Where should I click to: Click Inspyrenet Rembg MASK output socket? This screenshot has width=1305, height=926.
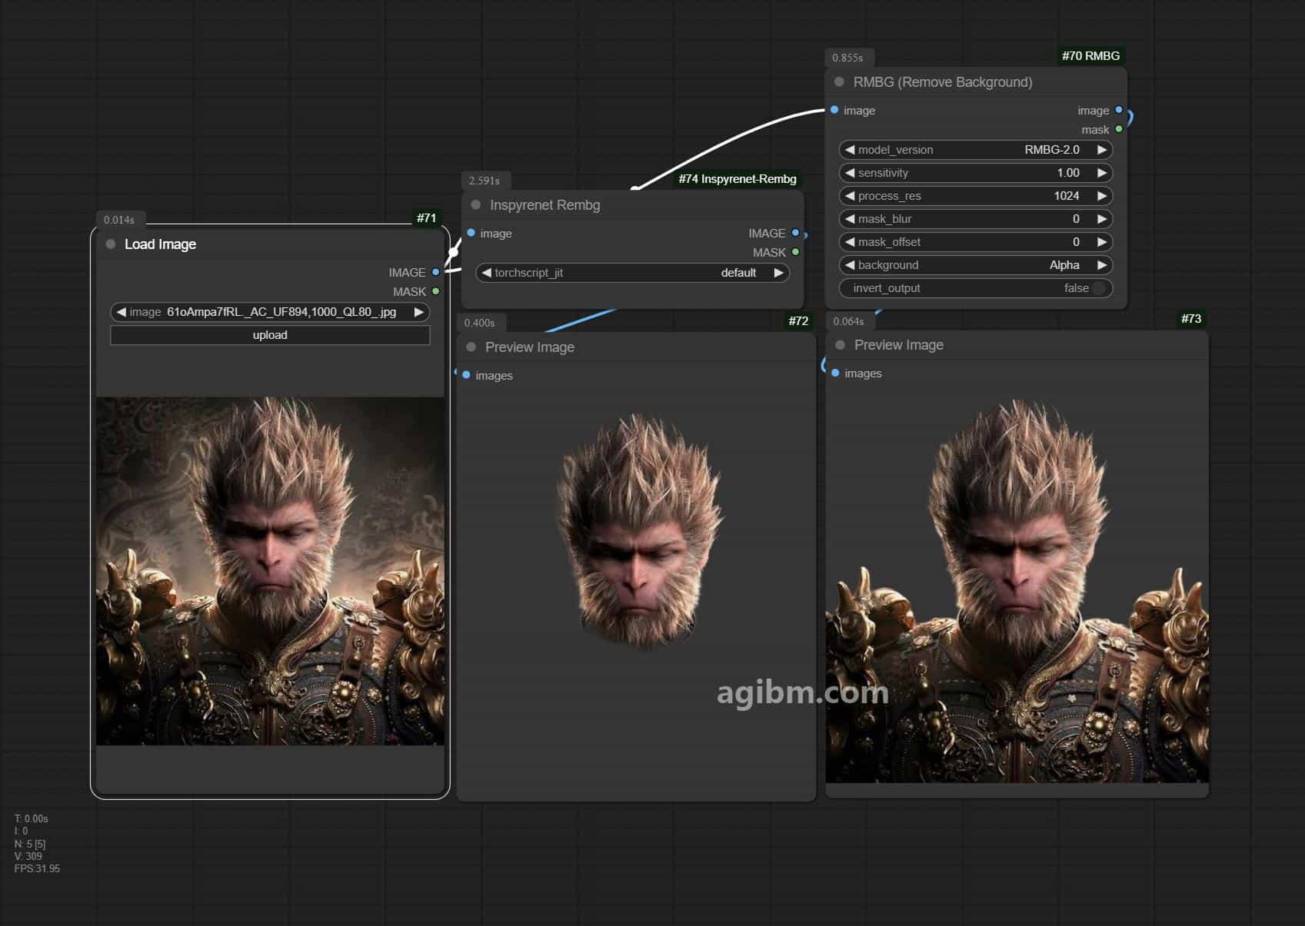[x=795, y=252]
